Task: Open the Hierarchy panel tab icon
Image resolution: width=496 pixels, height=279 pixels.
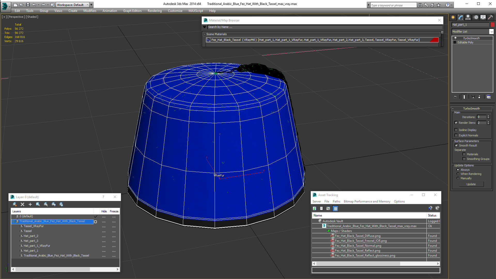Action: (x=468, y=17)
